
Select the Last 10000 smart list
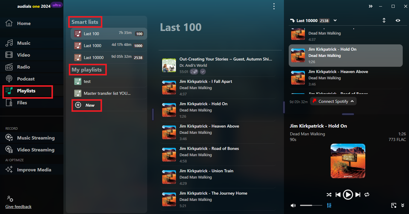(109, 58)
